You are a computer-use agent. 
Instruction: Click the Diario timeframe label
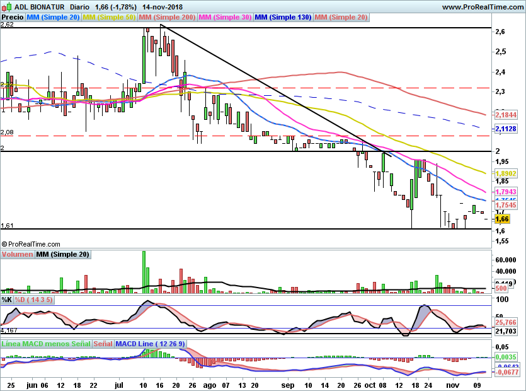pyautogui.click(x=79, y=7)
